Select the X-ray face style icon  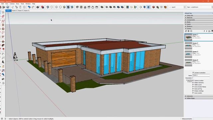click(48, 7)
